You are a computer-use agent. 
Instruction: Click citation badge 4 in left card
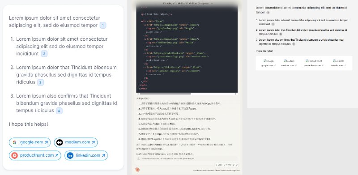coord(59,111)
